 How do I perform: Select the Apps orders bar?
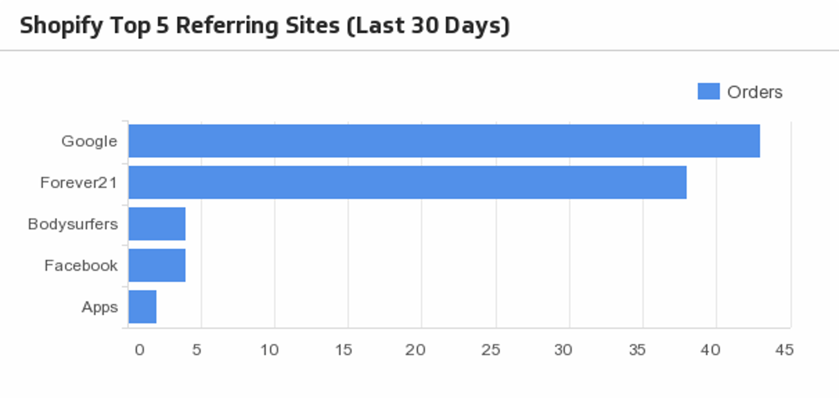(x=142, y=307)
